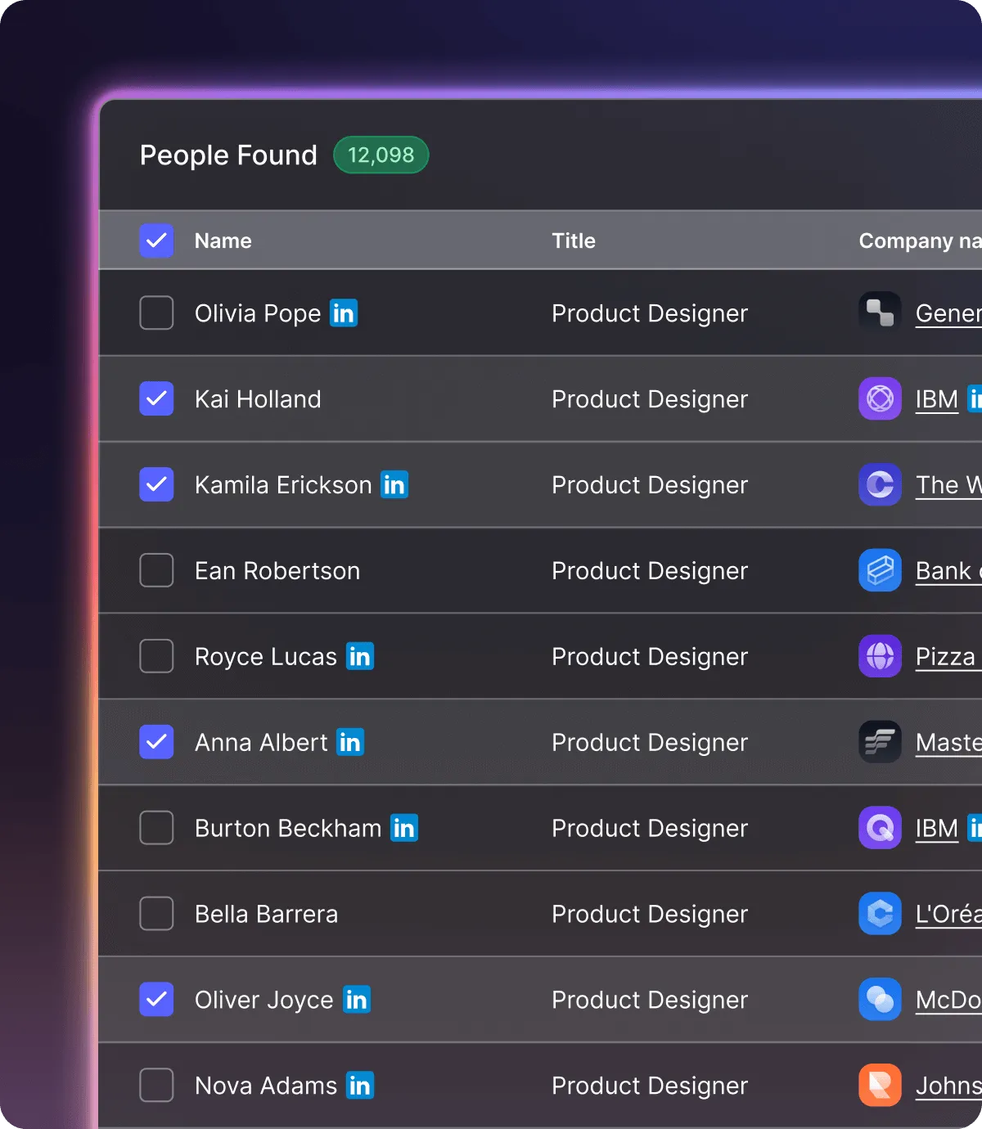Click company logo in Royce Lucas row
This screenshot has height=1129, width=982.
[x=880, y=656]
